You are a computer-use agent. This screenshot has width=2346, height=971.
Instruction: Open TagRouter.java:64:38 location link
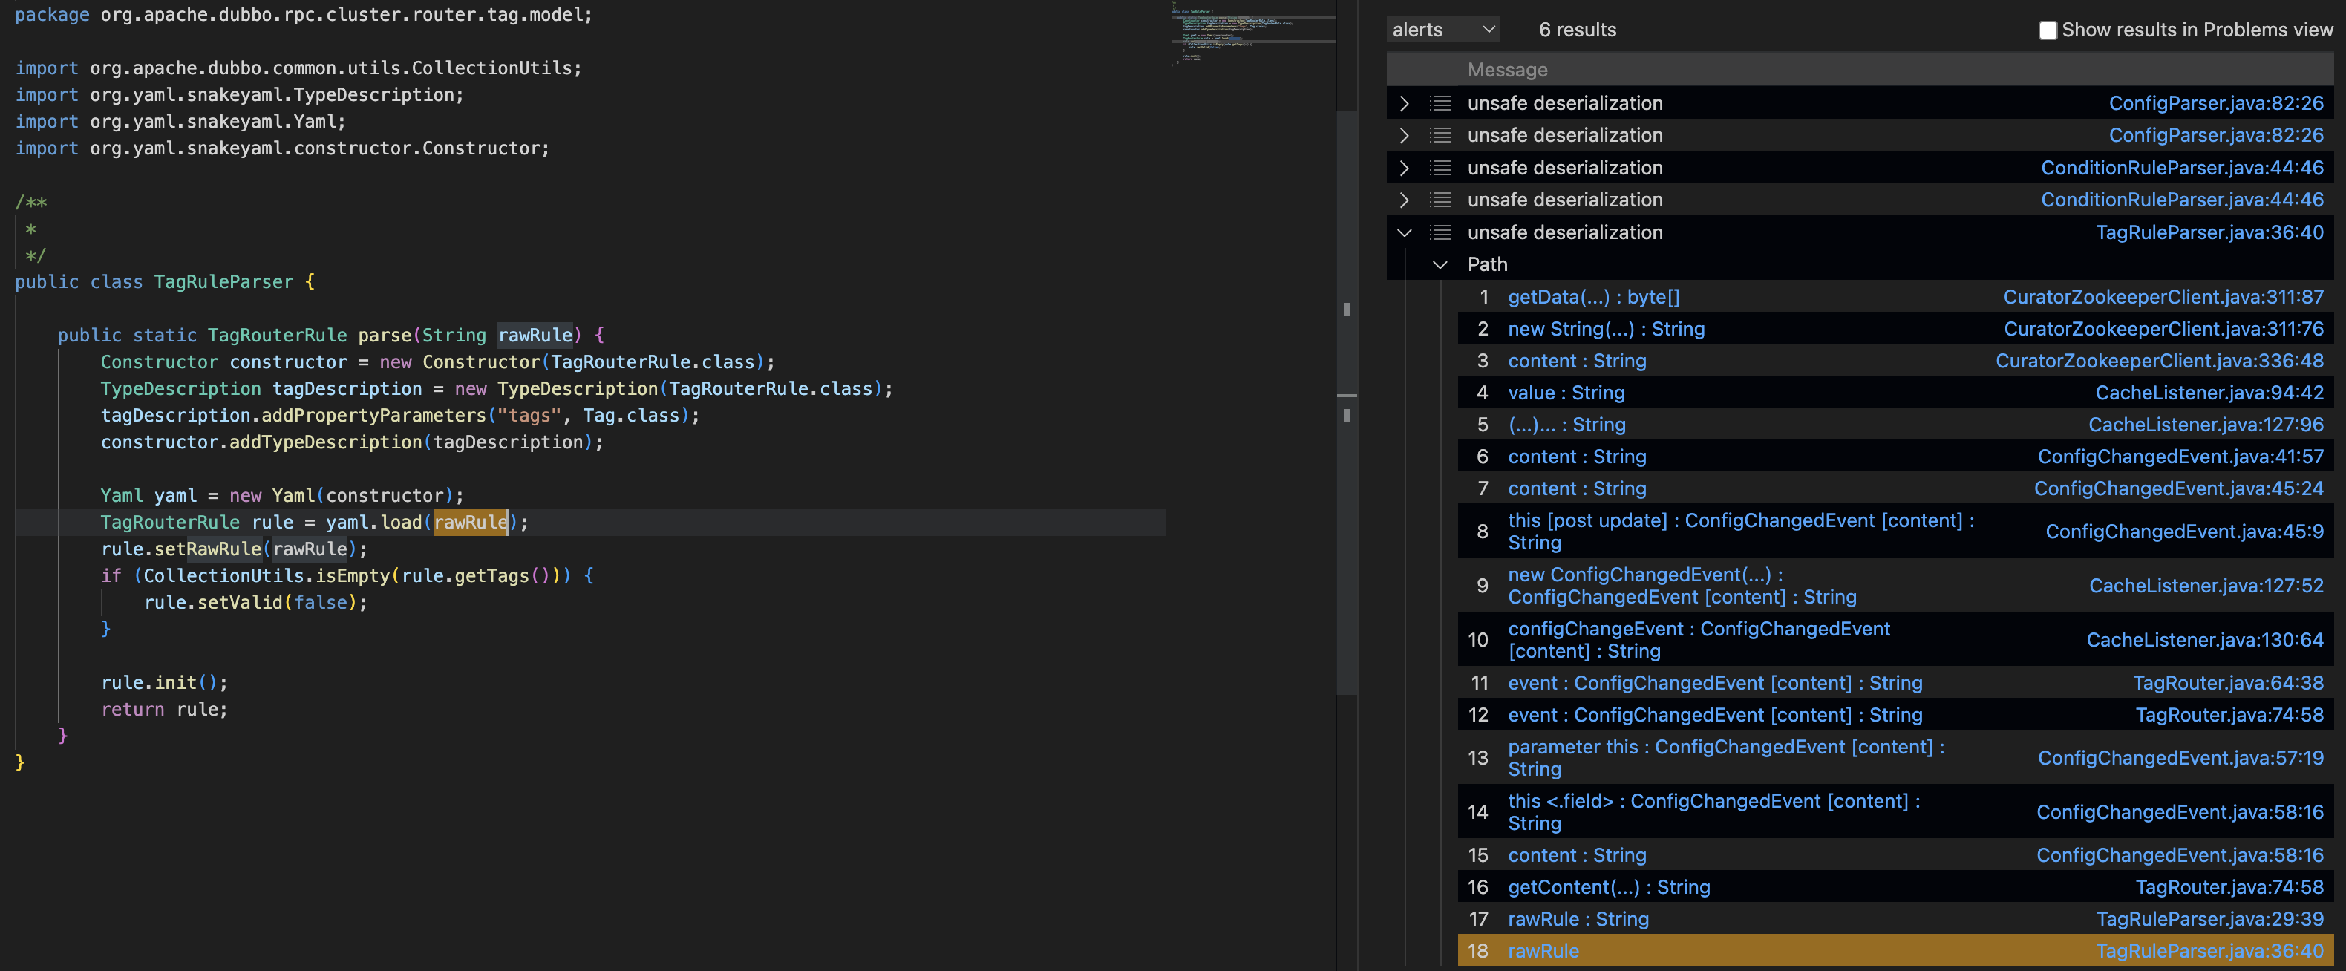tap(2228, 683)
